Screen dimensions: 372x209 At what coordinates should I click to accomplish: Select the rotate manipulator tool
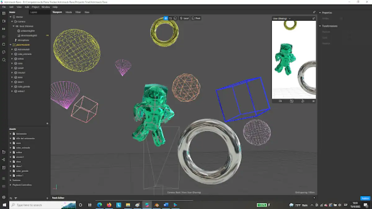tap(170, 18)
